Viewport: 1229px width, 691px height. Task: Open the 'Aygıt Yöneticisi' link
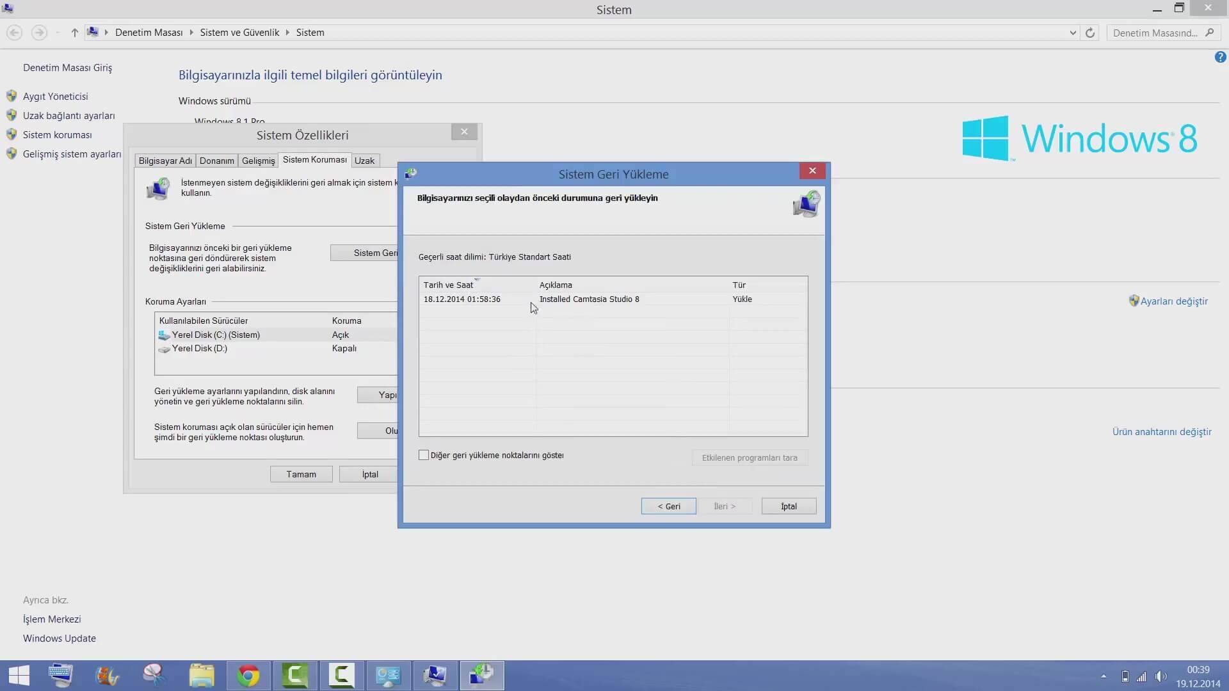[55, 96]
